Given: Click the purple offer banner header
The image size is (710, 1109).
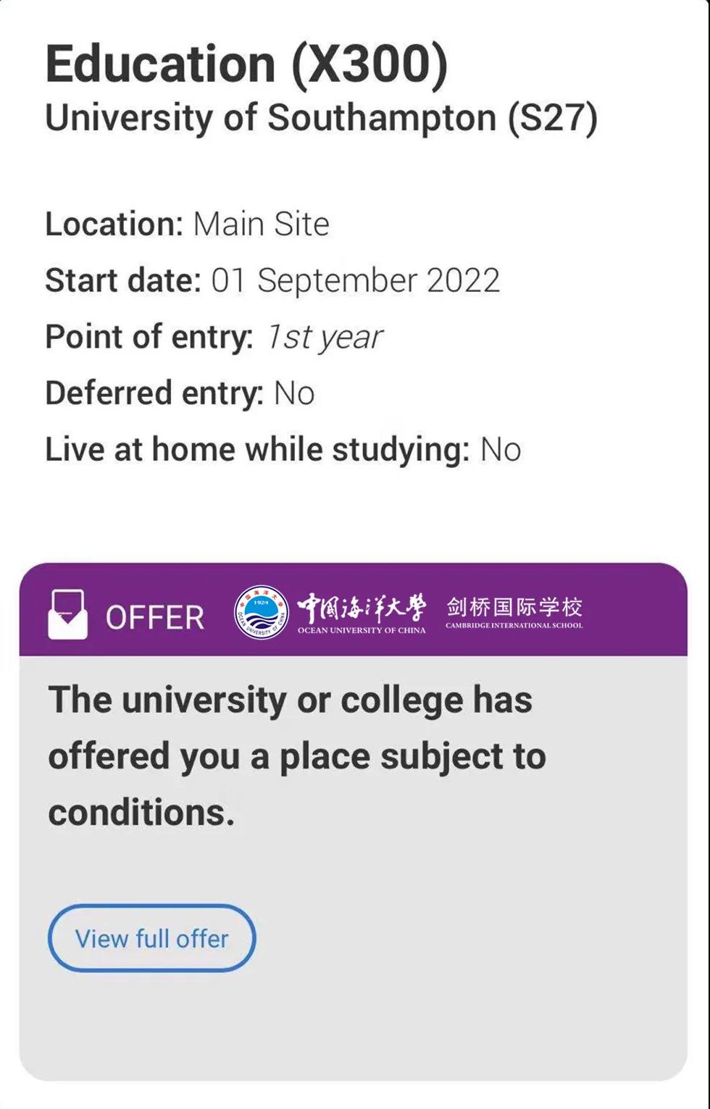Looking at the screenshot, I should click(x=353, y=610).
